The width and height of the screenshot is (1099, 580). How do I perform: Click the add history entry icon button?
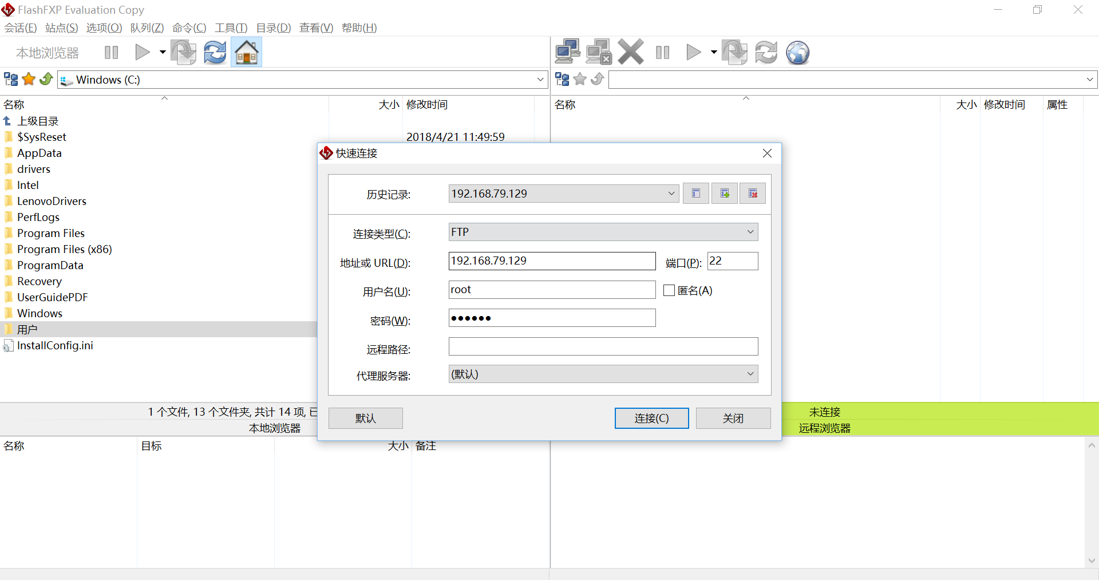[725, 194]
